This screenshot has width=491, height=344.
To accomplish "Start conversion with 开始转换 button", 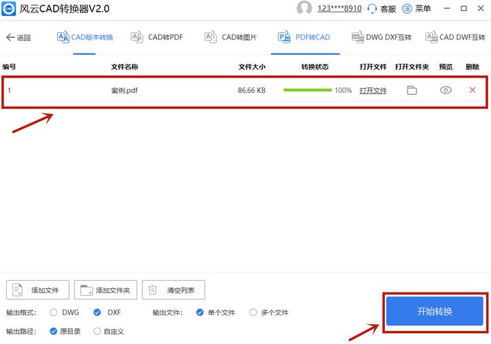I will (x=434, y=311).
